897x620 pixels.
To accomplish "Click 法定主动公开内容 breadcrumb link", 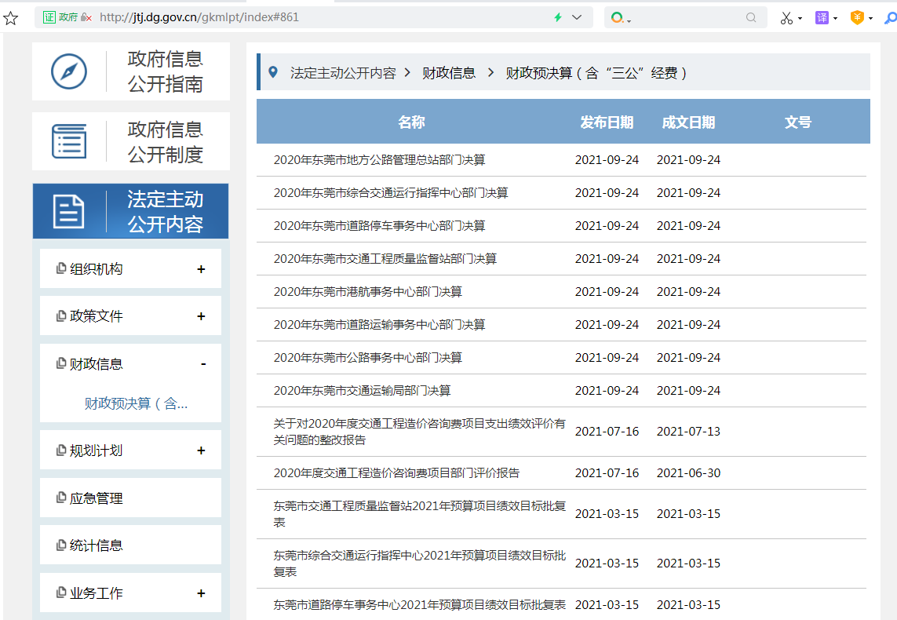I will point(343,73).
